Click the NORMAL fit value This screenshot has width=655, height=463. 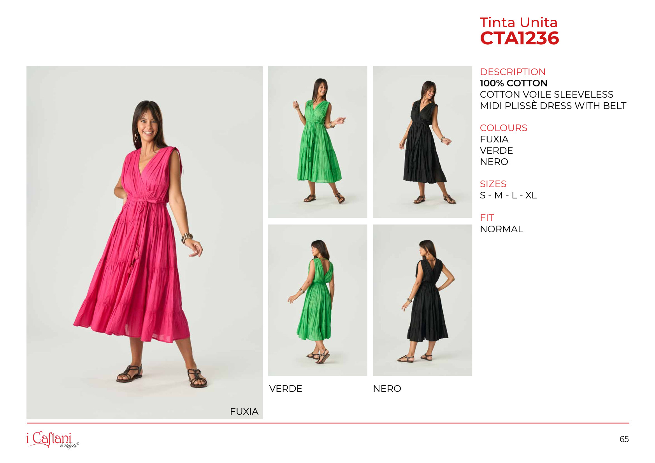[x=501, y=229]
